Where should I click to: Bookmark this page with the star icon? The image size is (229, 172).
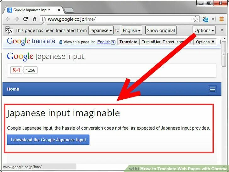[x=195, y=19]
